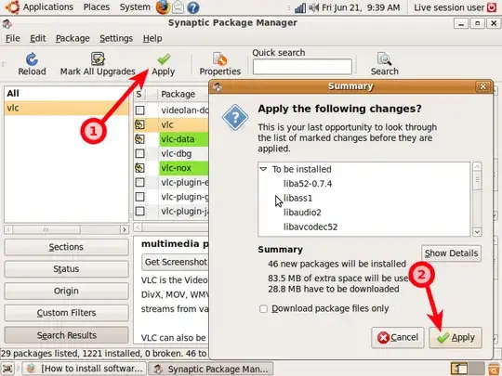Click the network signal indicator

pos(300,7)
